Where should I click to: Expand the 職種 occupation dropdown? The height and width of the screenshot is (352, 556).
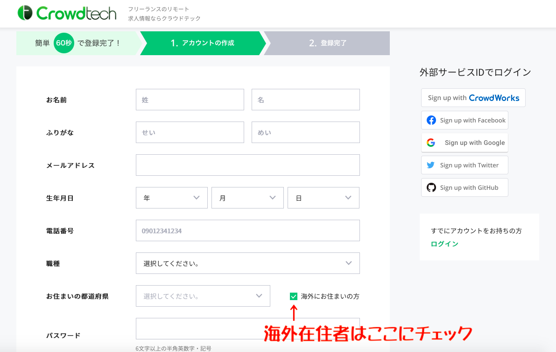[247, 263]
